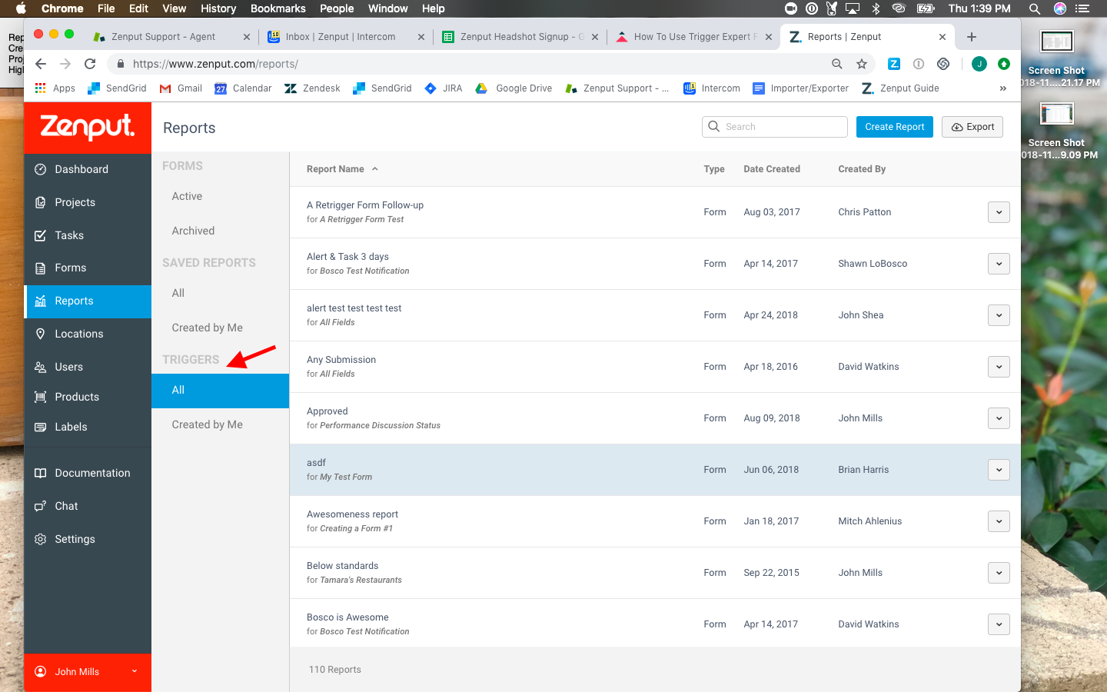Switch to How To Use Trigger Expert tab

point(694,37)
